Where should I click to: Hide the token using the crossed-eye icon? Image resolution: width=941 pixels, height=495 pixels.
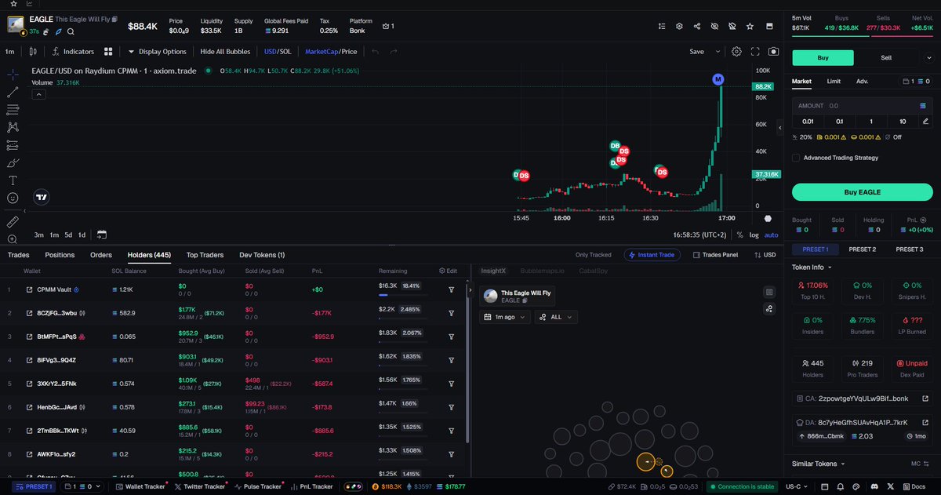click(714, 26)
